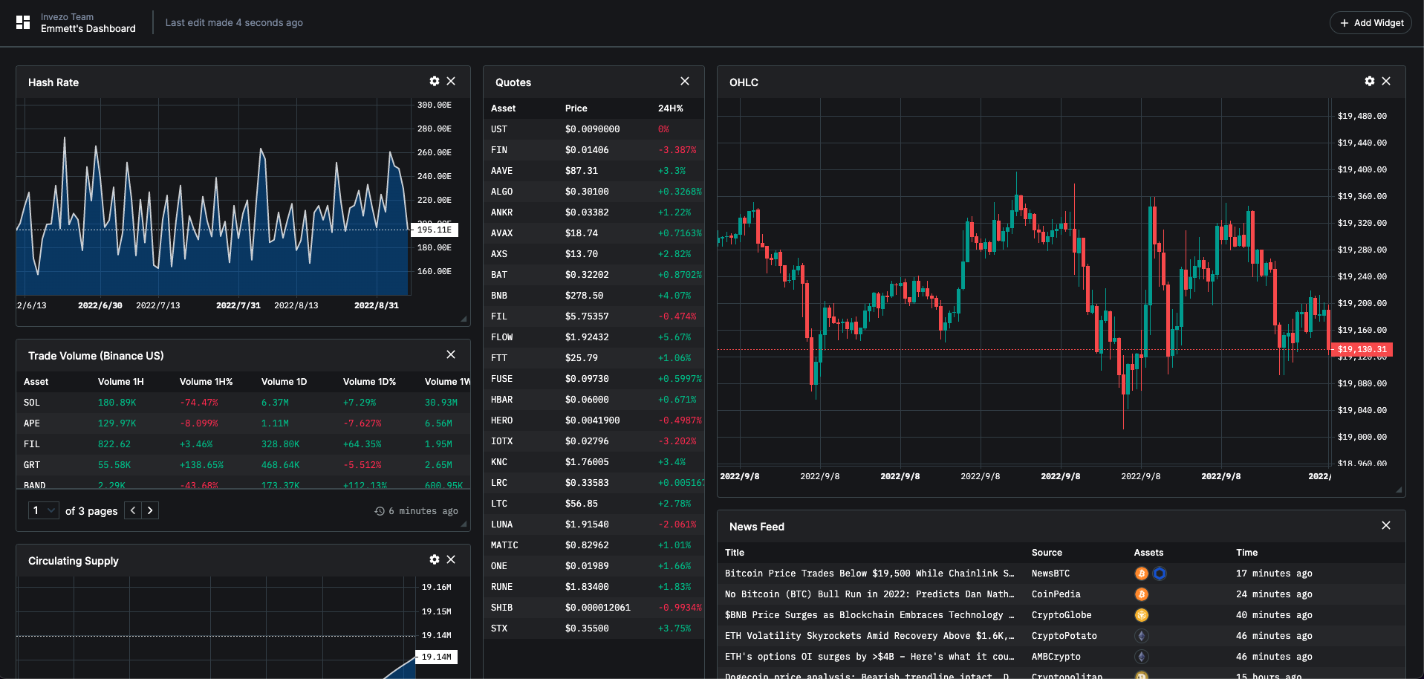Sort by the Volume 1H column header
Screen dimensions: 1424x679
tap(120, 381)
